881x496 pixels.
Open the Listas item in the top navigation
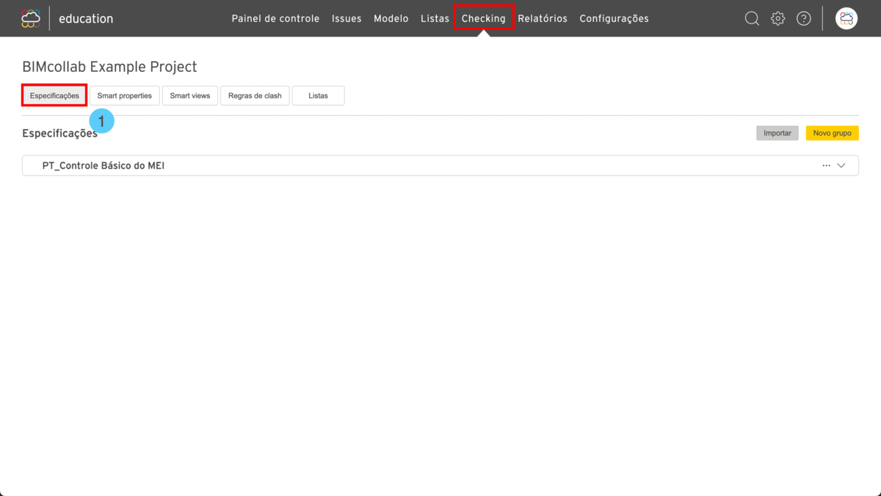pos(435,18)
